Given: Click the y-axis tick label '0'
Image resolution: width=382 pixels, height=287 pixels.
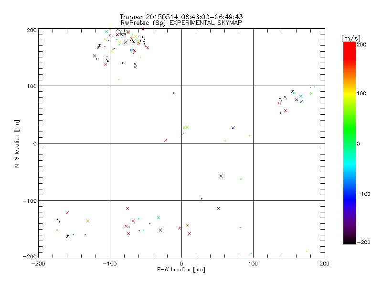Looking at the screenshot, I should click(x=35, y=143).
